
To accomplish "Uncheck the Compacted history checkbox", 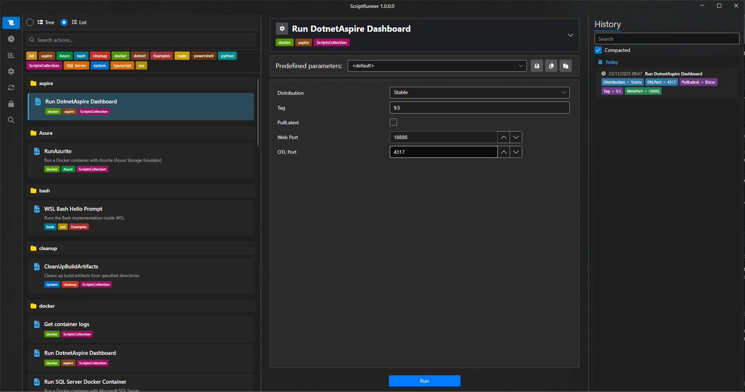I will pyautogui.click(x=598, y=50).
